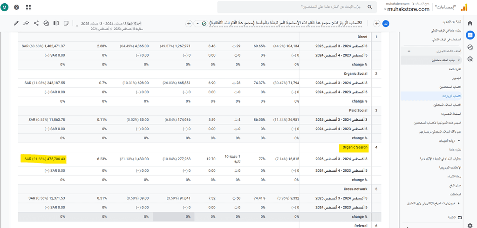This screenshot has width=477, height=228.
Task: Click the 104,134 sessions cell for Direct
Action: [286, 46]
